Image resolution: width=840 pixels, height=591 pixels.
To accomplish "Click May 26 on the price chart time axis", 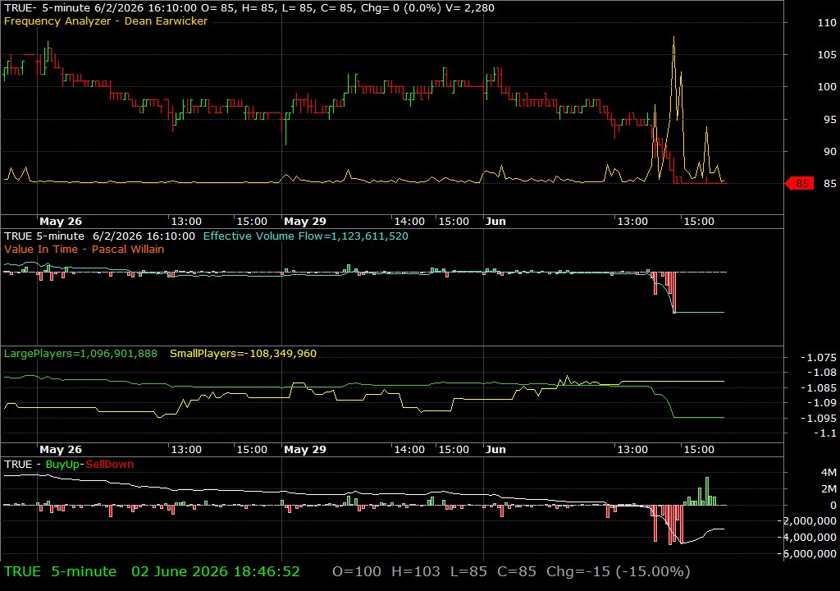I will tap(61, 221).
